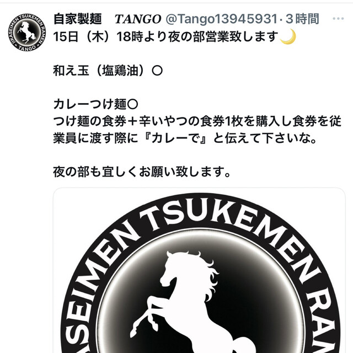Click the line starting with つけ麺の食券＋辛いやつ
The height and width of the screenshot is (353, 353).
(197, 121)
